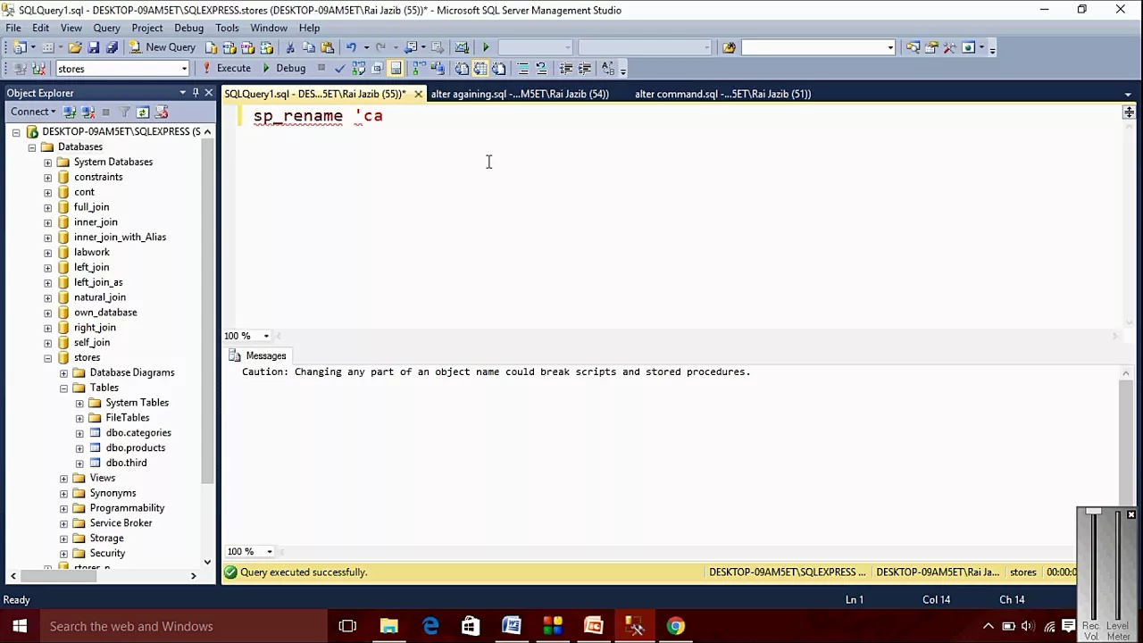Open the Find combo box dropdown
Viewport: 1143px width, 643px height.
[890, 47]
